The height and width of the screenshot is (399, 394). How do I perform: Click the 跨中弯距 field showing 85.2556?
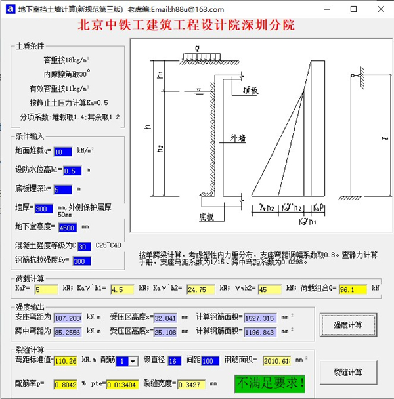pyautogui.click(x=68, y=332)
